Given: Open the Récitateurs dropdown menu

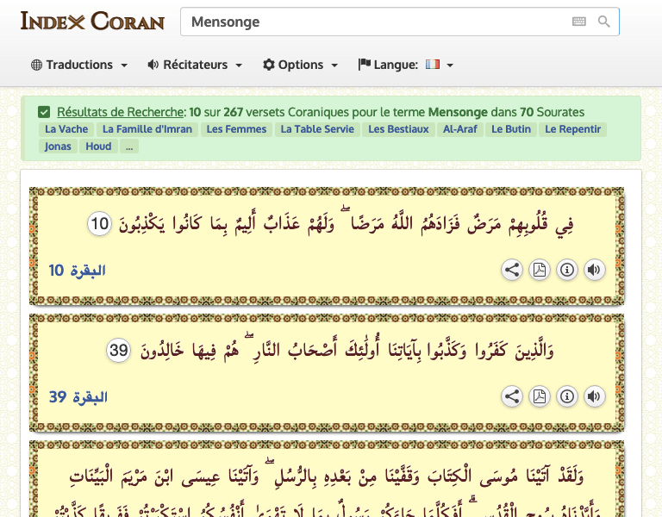Looking at the screenshot, I should tap(195, 65).
